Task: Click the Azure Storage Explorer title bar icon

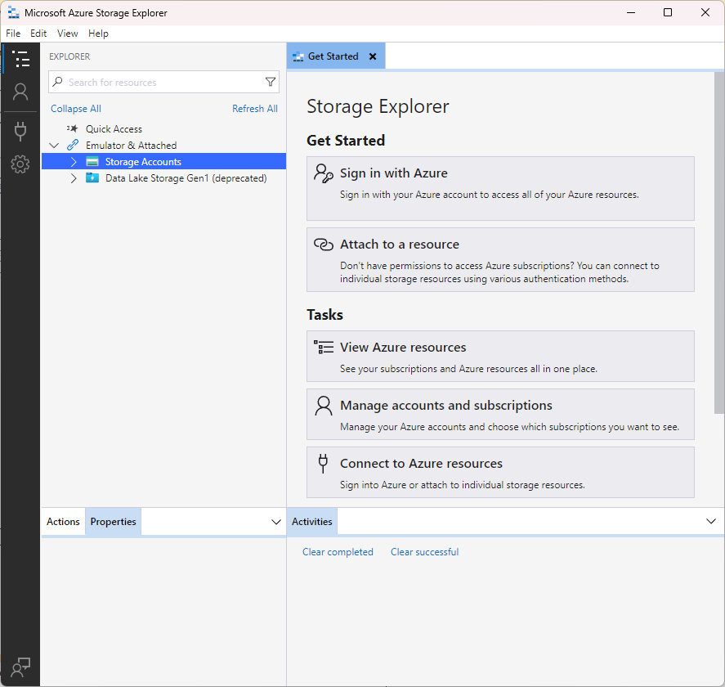Action: coord(13,12)
